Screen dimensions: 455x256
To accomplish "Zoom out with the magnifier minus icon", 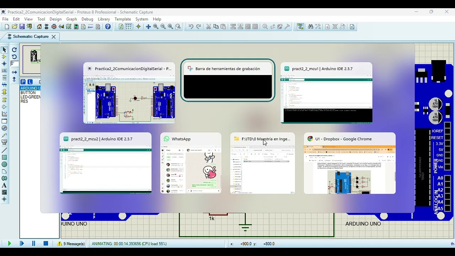I will pos(163,27).
